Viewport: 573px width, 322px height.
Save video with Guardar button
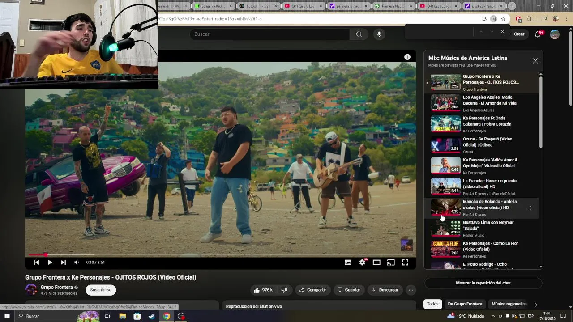click(349, 290)
